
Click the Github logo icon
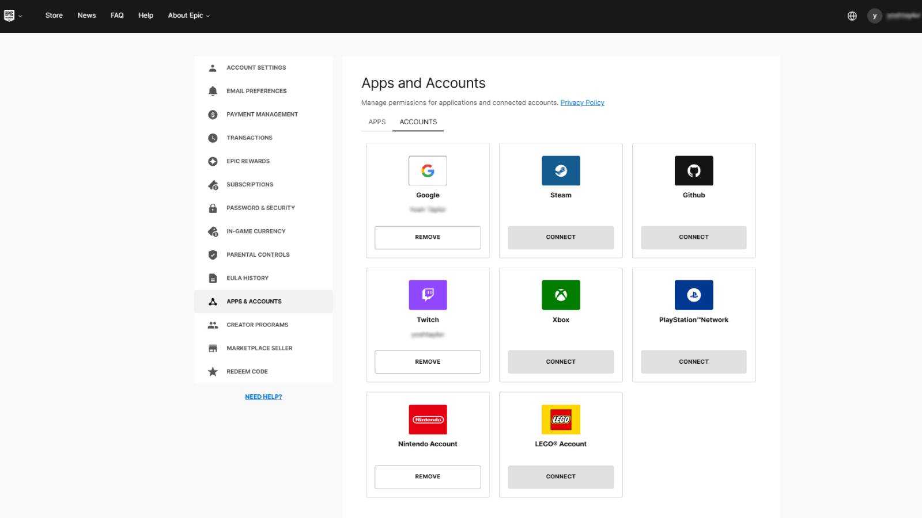coord(694,170)
